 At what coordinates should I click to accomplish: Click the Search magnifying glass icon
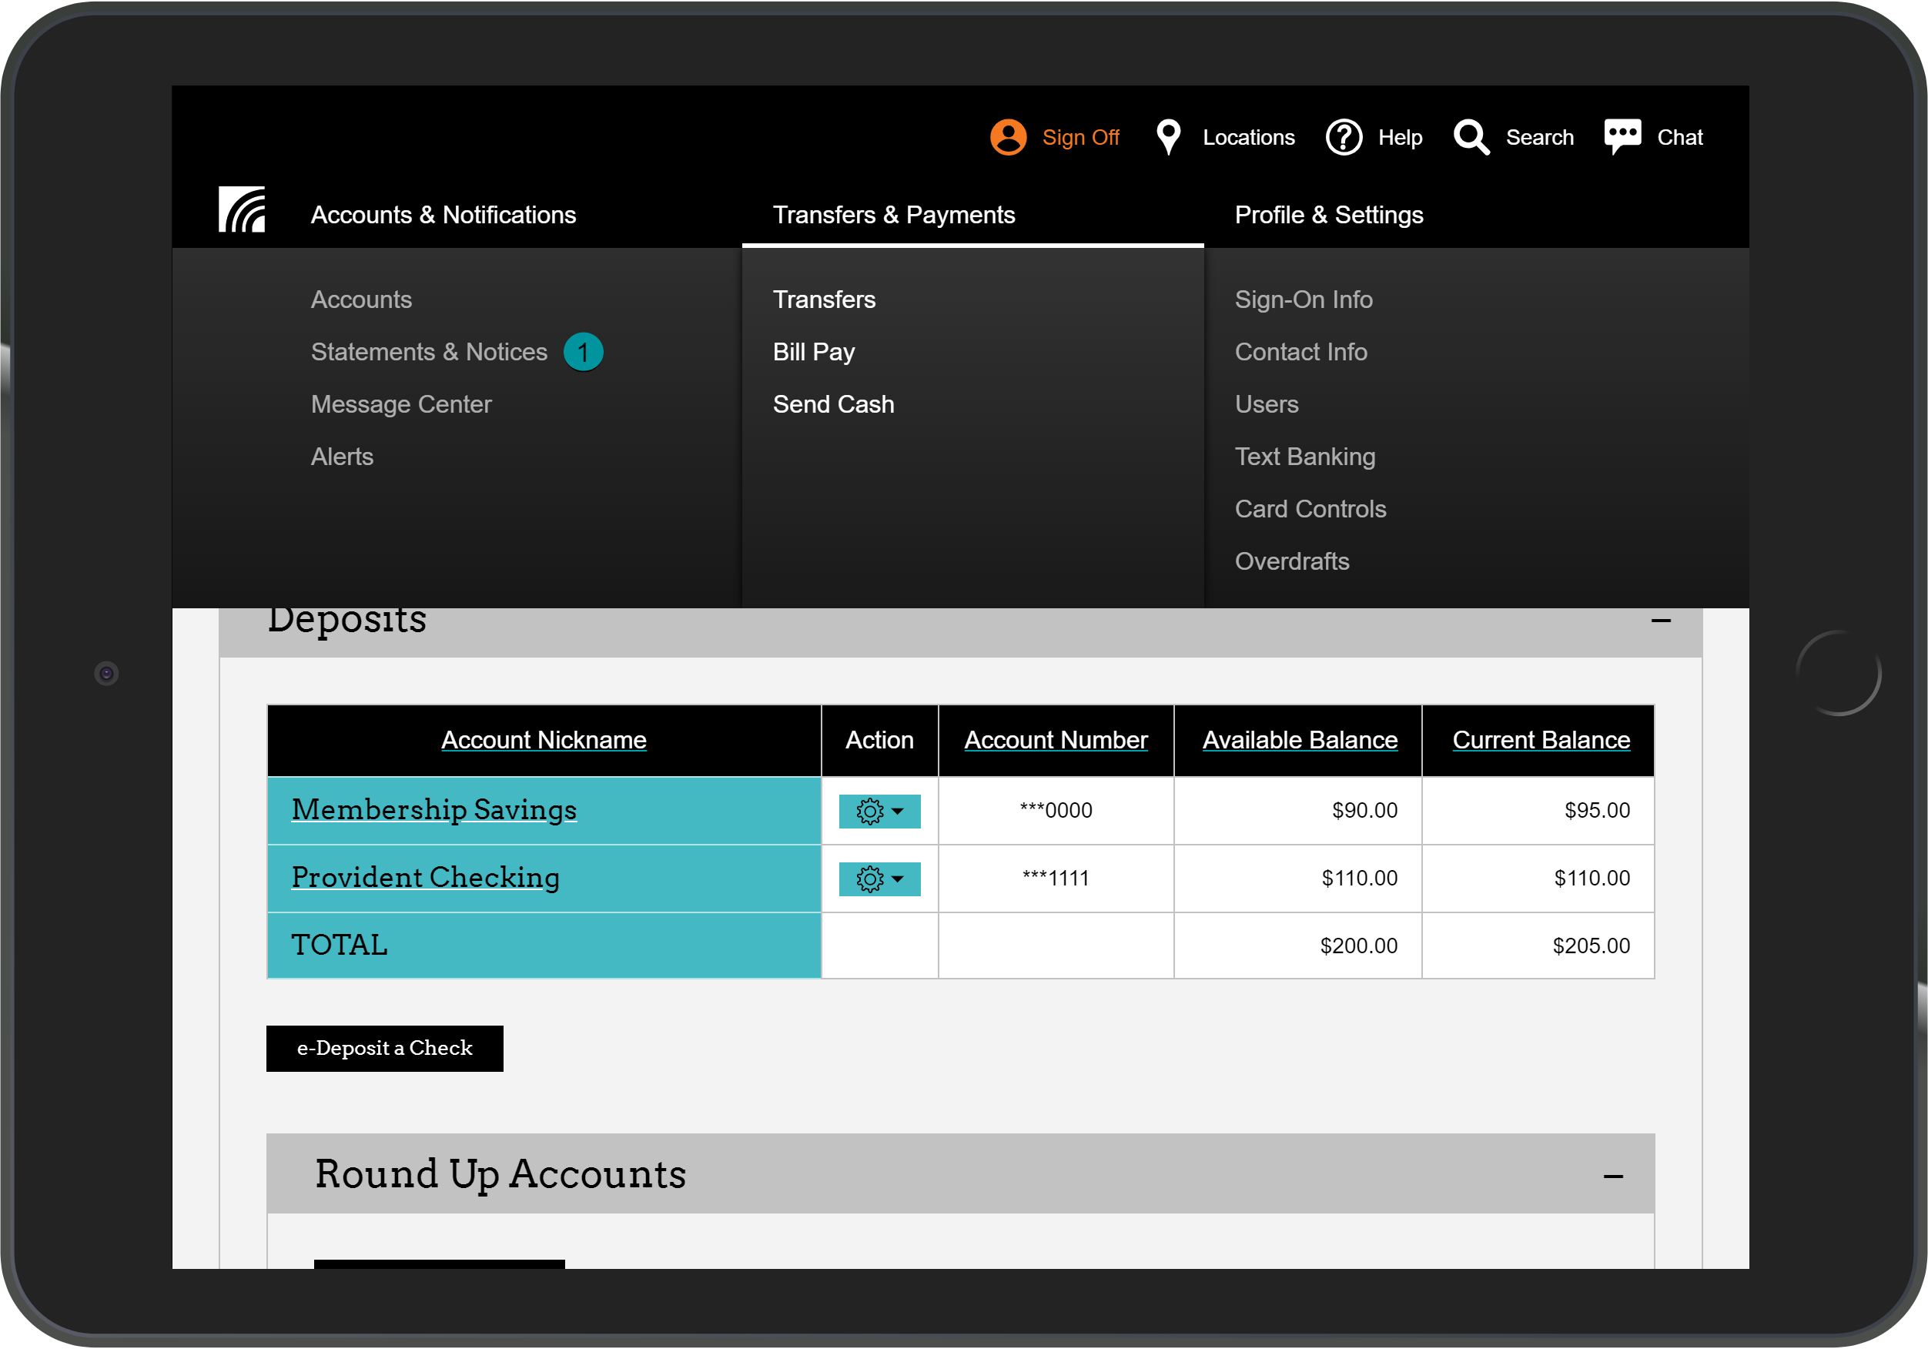1471,137
